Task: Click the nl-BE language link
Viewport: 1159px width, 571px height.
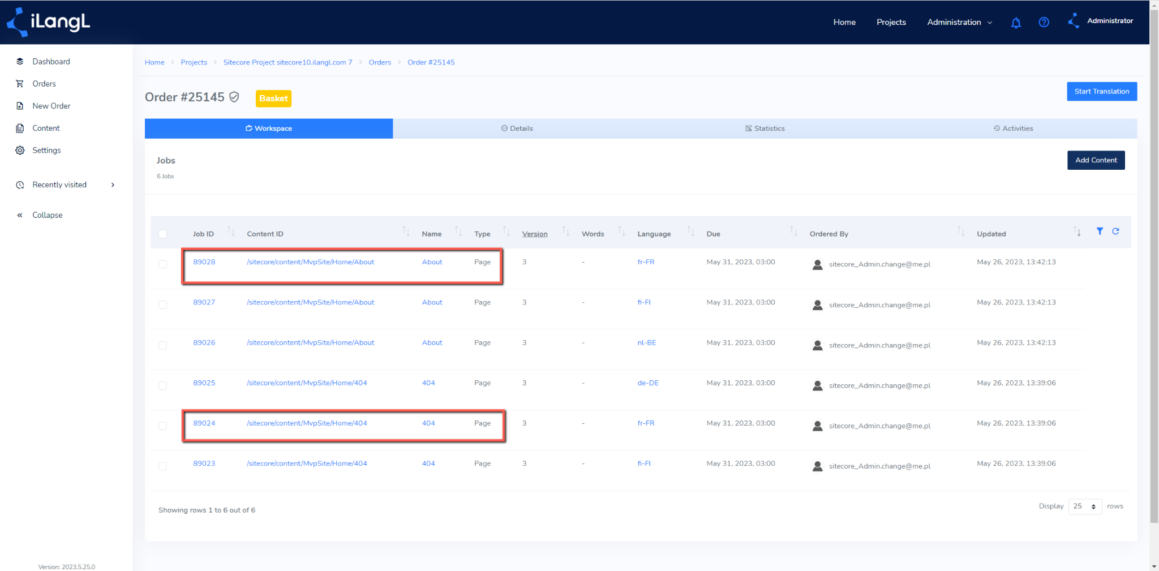Action: point(647,343)
